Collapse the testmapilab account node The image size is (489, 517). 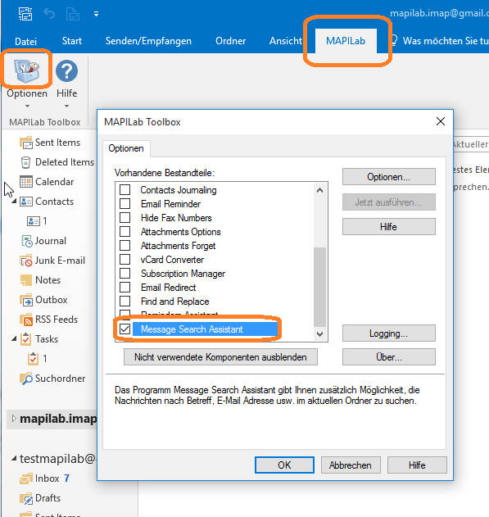pos(14,458)
